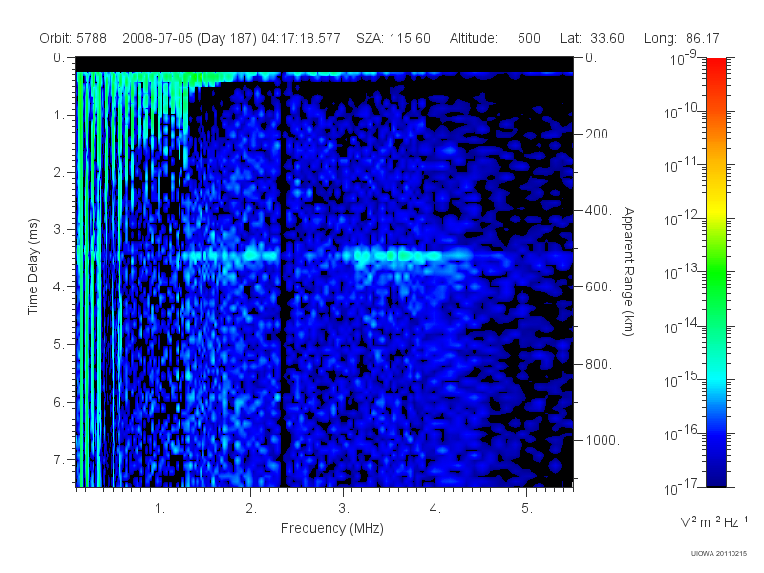
Task: Click the 'Altitude:' label
Action: [473, 38]
